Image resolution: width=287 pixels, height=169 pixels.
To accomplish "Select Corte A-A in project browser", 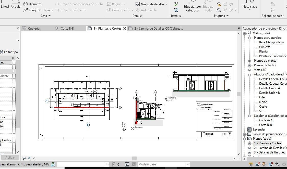I will 266,120.
